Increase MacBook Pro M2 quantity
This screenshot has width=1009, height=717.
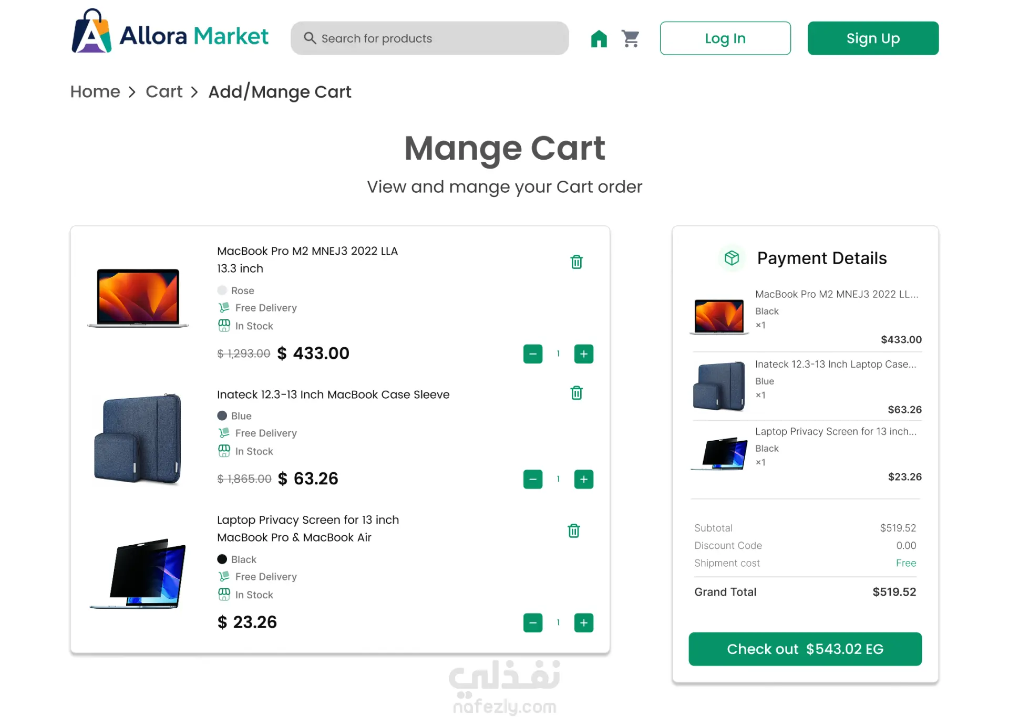pos(584,354)
